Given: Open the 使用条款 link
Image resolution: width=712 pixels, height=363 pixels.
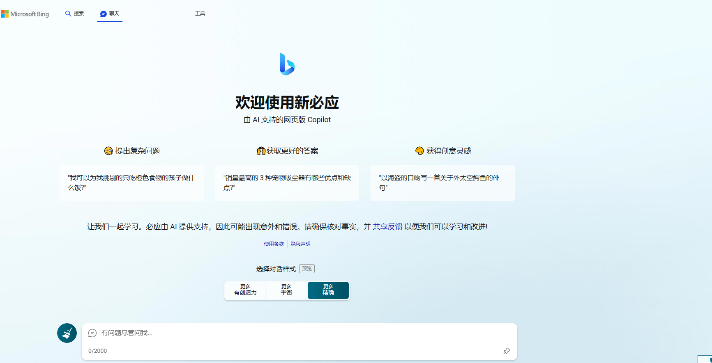Looking at the screenshot, I should pyautogui.click(x=274, y=244).
